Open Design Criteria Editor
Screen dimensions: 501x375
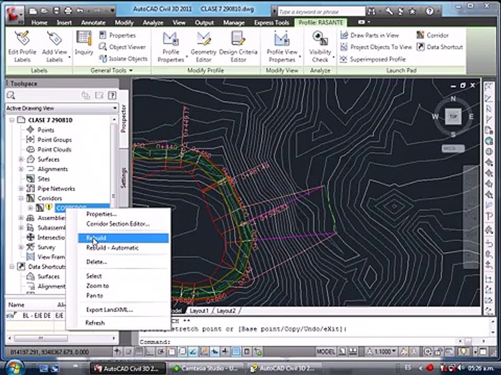pyautogui.click(x=238, y=46)
